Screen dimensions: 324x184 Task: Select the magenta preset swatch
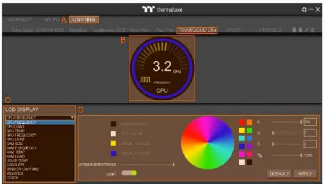(241, 154)
